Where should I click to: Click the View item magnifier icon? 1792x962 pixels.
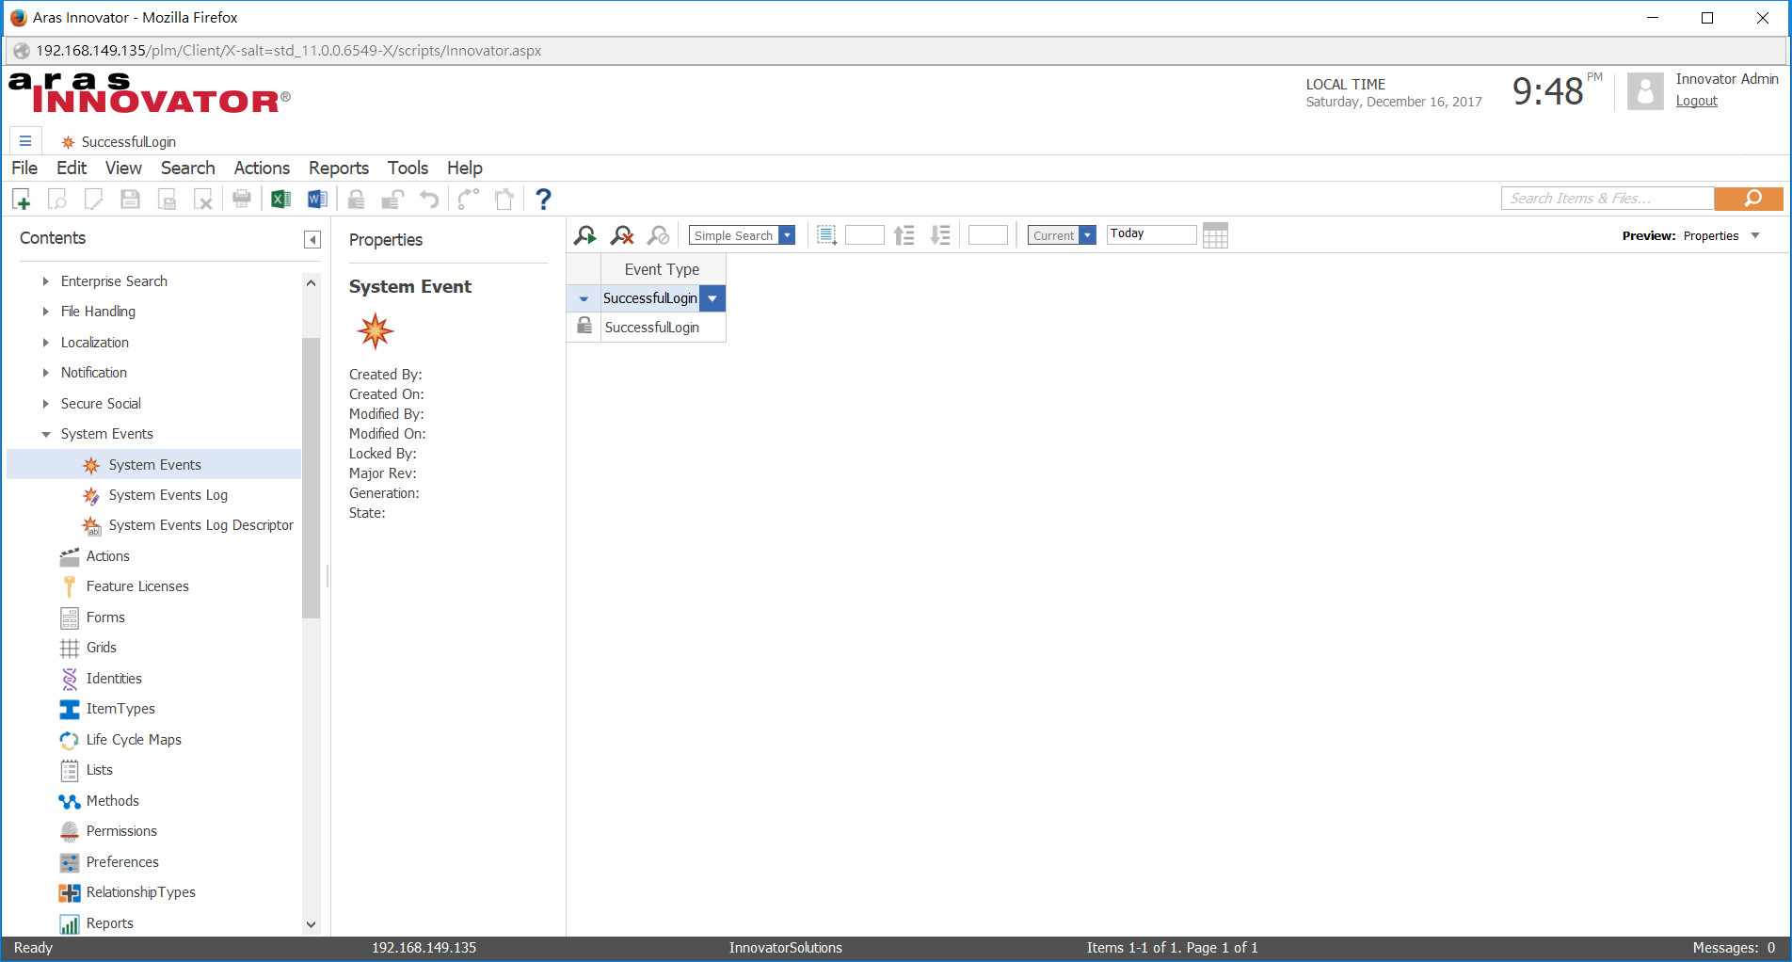57,199
